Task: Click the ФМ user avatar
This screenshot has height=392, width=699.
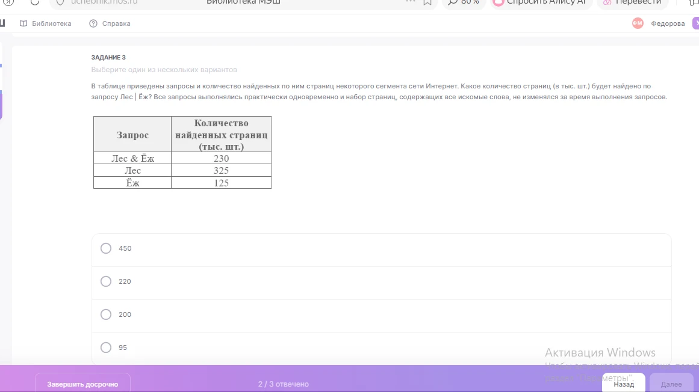Action: 638,23
